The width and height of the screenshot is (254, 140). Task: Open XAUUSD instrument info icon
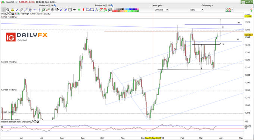pos(17,2)
